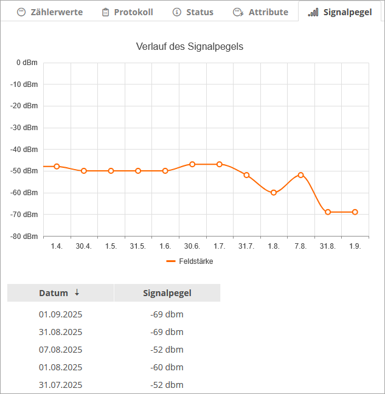The height and width of the screenshot is (394, 385).
Task: Click the Status info icon
Action: pos(177,12)
